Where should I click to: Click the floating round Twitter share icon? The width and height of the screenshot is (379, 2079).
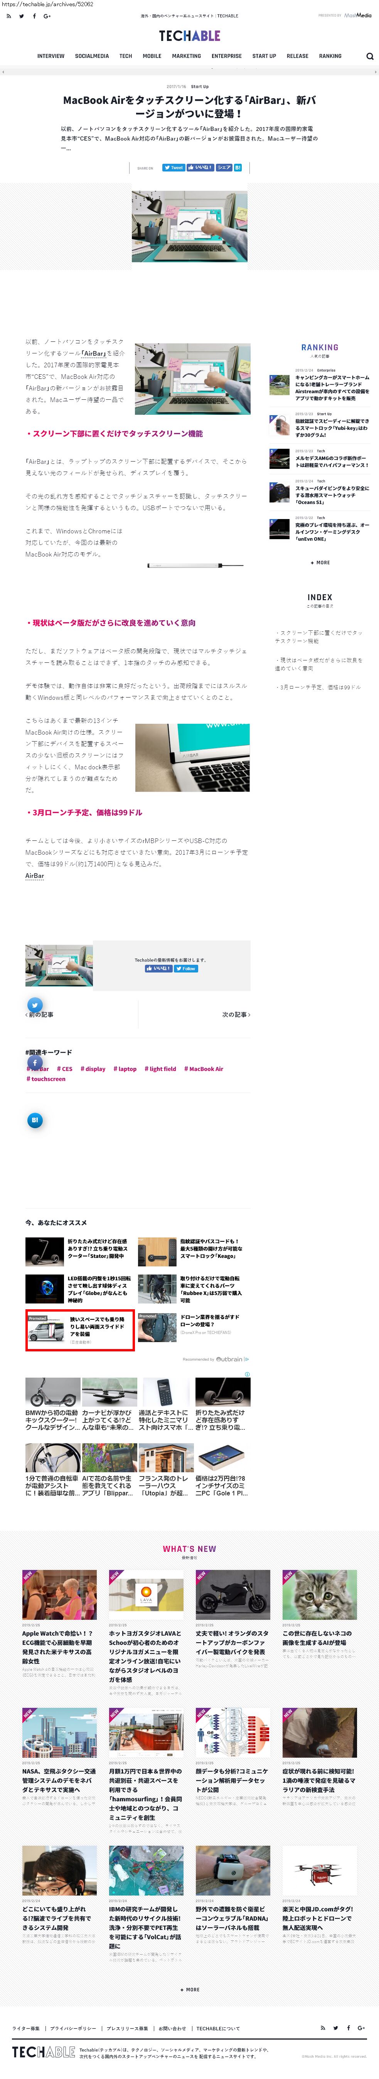coord(35,1005)
